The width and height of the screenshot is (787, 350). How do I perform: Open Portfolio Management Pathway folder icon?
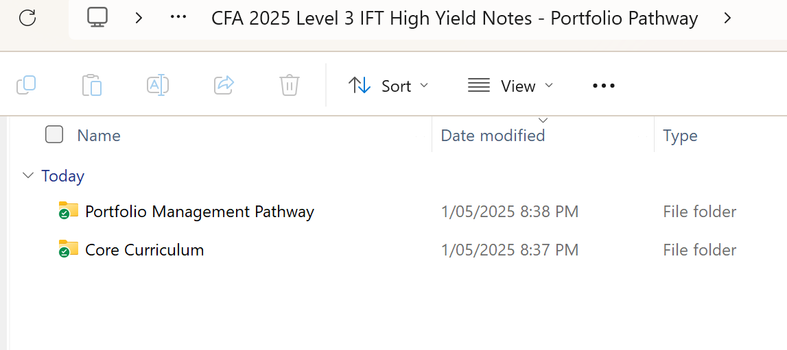[68, 211]
